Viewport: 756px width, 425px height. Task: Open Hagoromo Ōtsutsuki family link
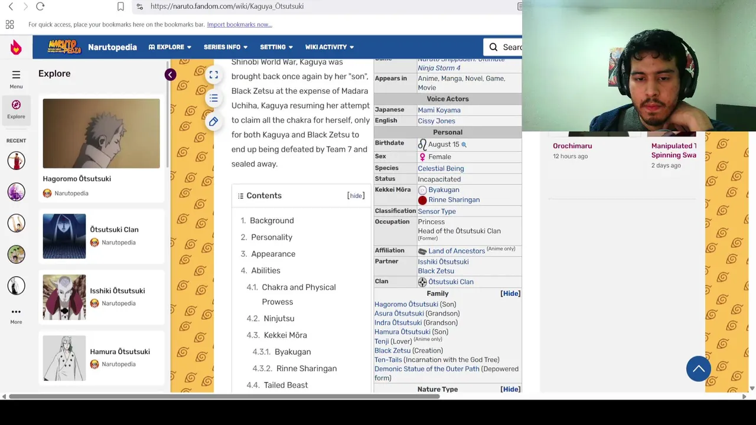click(406, 305)
